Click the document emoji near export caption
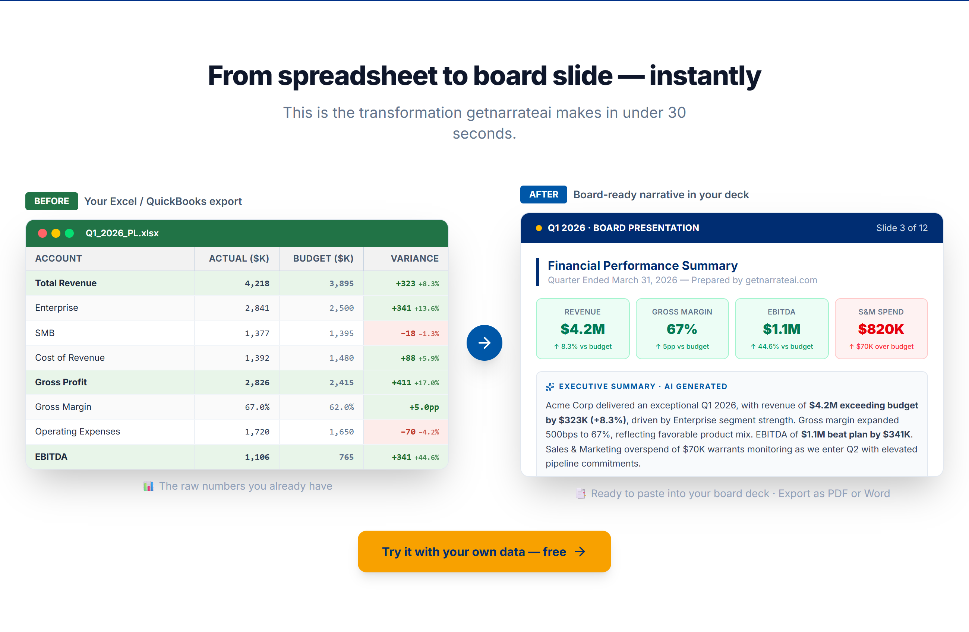969x632 pixels. [581, 493]
